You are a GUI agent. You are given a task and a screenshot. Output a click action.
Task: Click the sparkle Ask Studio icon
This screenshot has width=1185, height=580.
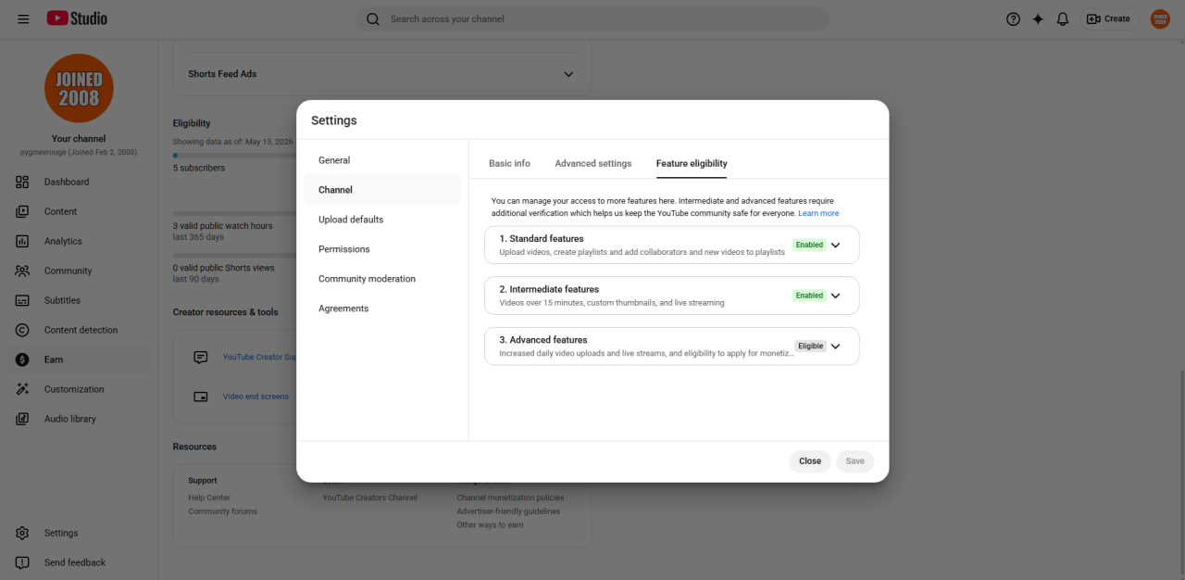[1038, 19]
